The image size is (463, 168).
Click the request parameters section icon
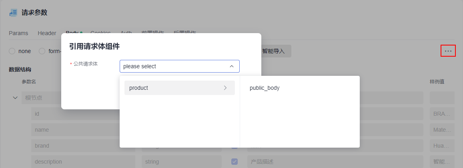click(13, 13)
